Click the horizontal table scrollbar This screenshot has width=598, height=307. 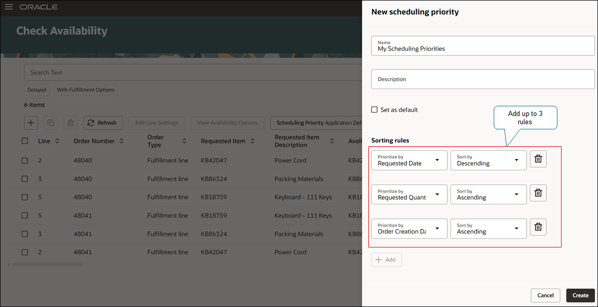[48, 264]
